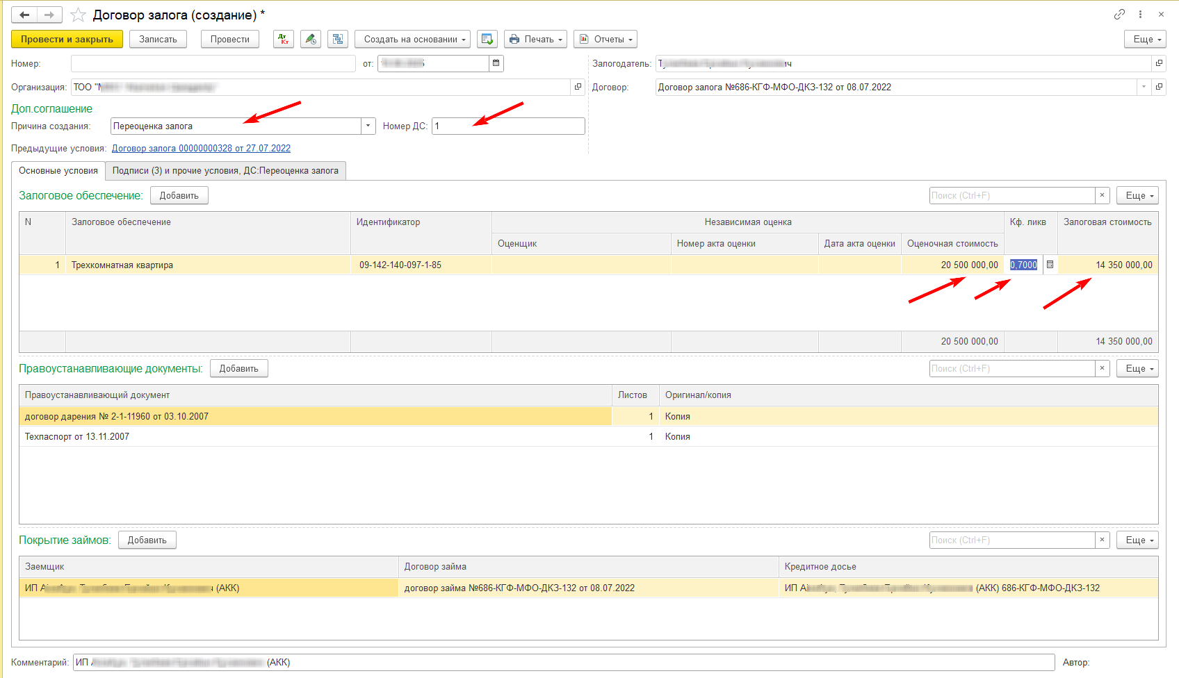This screenshot has height=678, width=1179.
Task: Edit the 0,7000 liquidity coefficient
Action: (x=1024, y=265)
